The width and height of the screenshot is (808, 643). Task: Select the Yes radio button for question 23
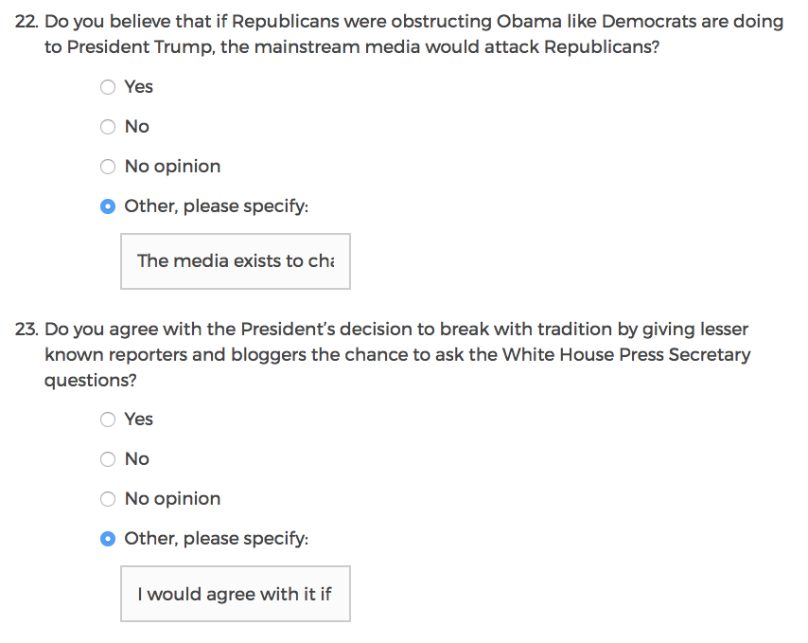[108, 420]
